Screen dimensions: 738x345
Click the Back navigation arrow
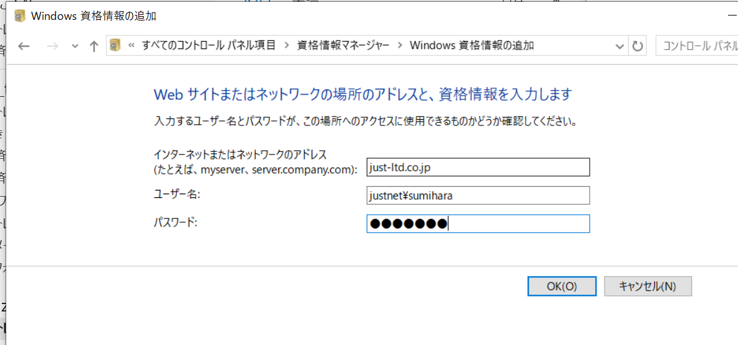pyautogui.click(x=24, y=46)
